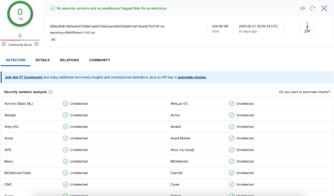Viewport: 334px width, 196px height.
Task: Click the BitDefenderTheta vendor name
Action: 17,173
